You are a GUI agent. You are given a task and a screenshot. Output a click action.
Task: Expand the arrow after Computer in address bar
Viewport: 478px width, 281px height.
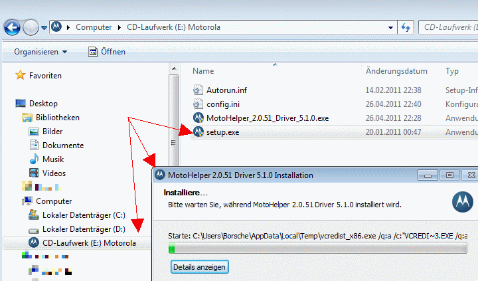pyautogui.click(x=119, y=27)
